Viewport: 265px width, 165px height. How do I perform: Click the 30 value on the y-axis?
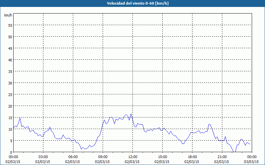click(10, 83)
